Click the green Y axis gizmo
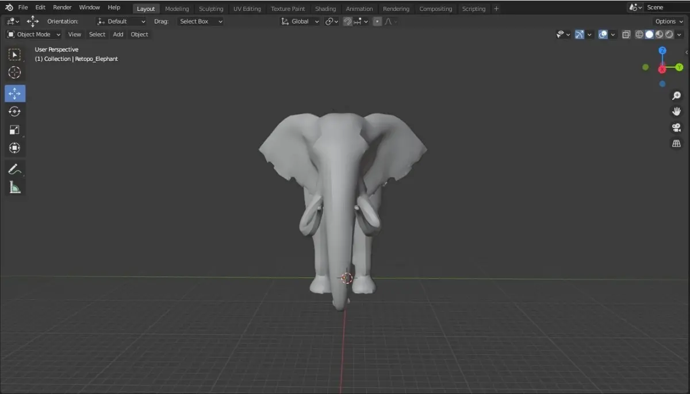 point(679,67)
